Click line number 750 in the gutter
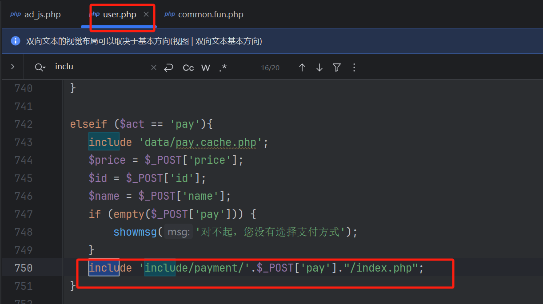Screen dimensions: 543x304 click(x=24, y=268)
